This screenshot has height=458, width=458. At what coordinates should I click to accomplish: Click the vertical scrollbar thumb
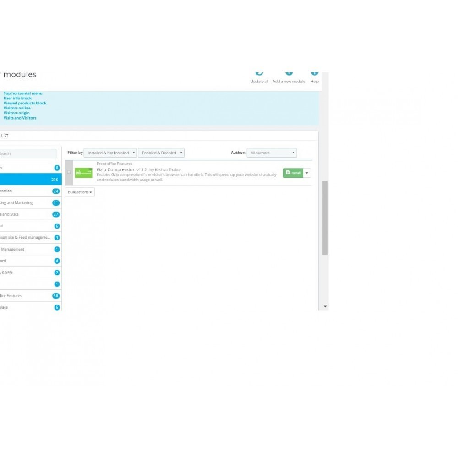[325, 218]
